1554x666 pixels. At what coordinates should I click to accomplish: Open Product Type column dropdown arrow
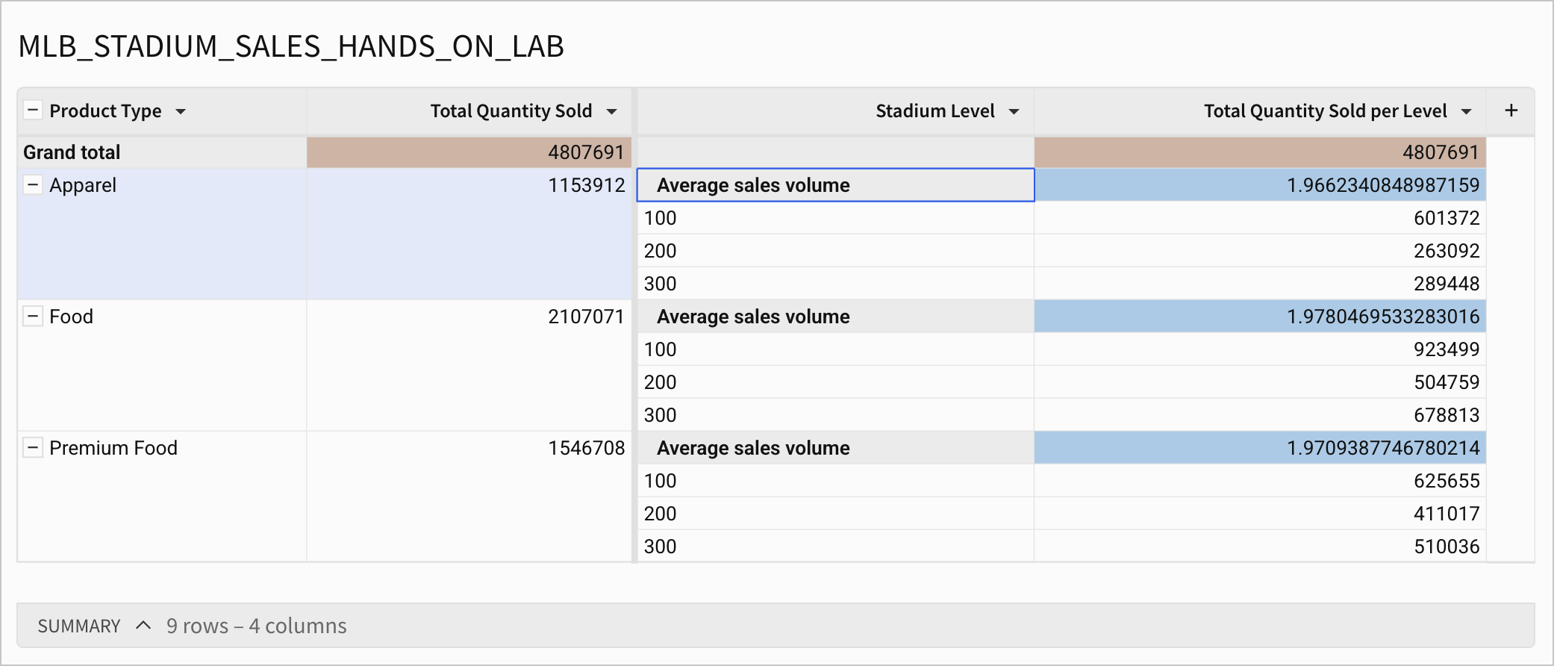tap(181, 112)
